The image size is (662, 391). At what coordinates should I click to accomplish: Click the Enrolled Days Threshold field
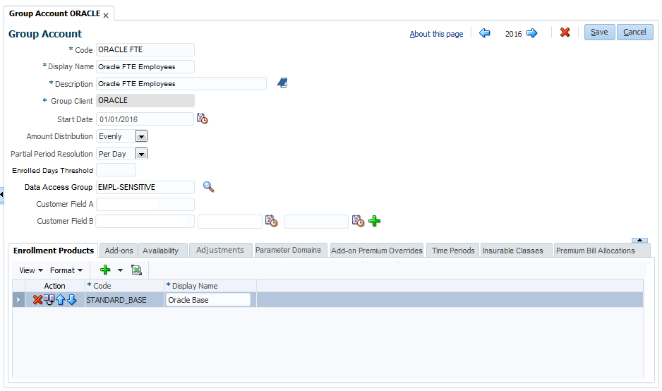[116, 170]
